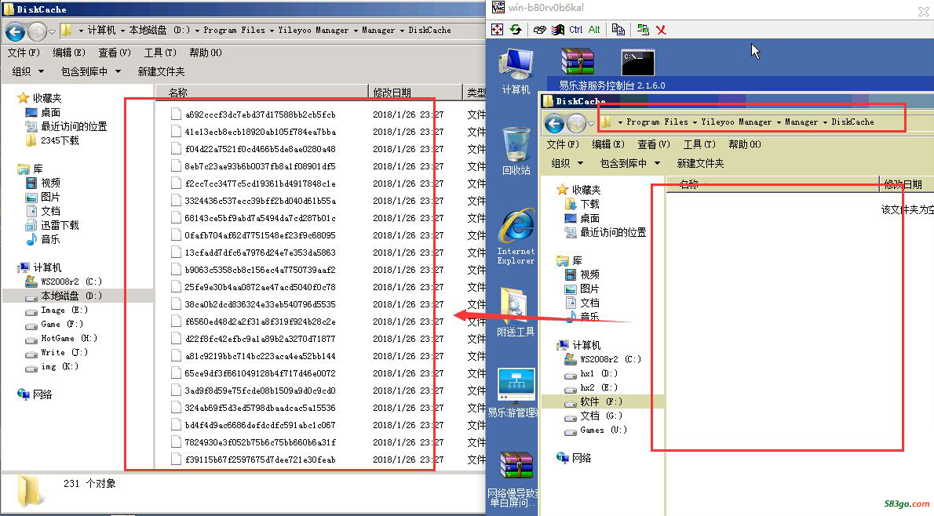Click the VNC refresh screen icon
The width and height of the screenshot is (934, 516).
[516, 30]
